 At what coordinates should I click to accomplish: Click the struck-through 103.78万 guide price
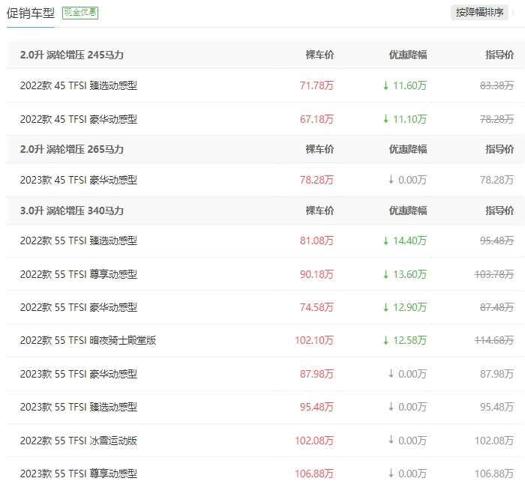(x=494, y=274)
